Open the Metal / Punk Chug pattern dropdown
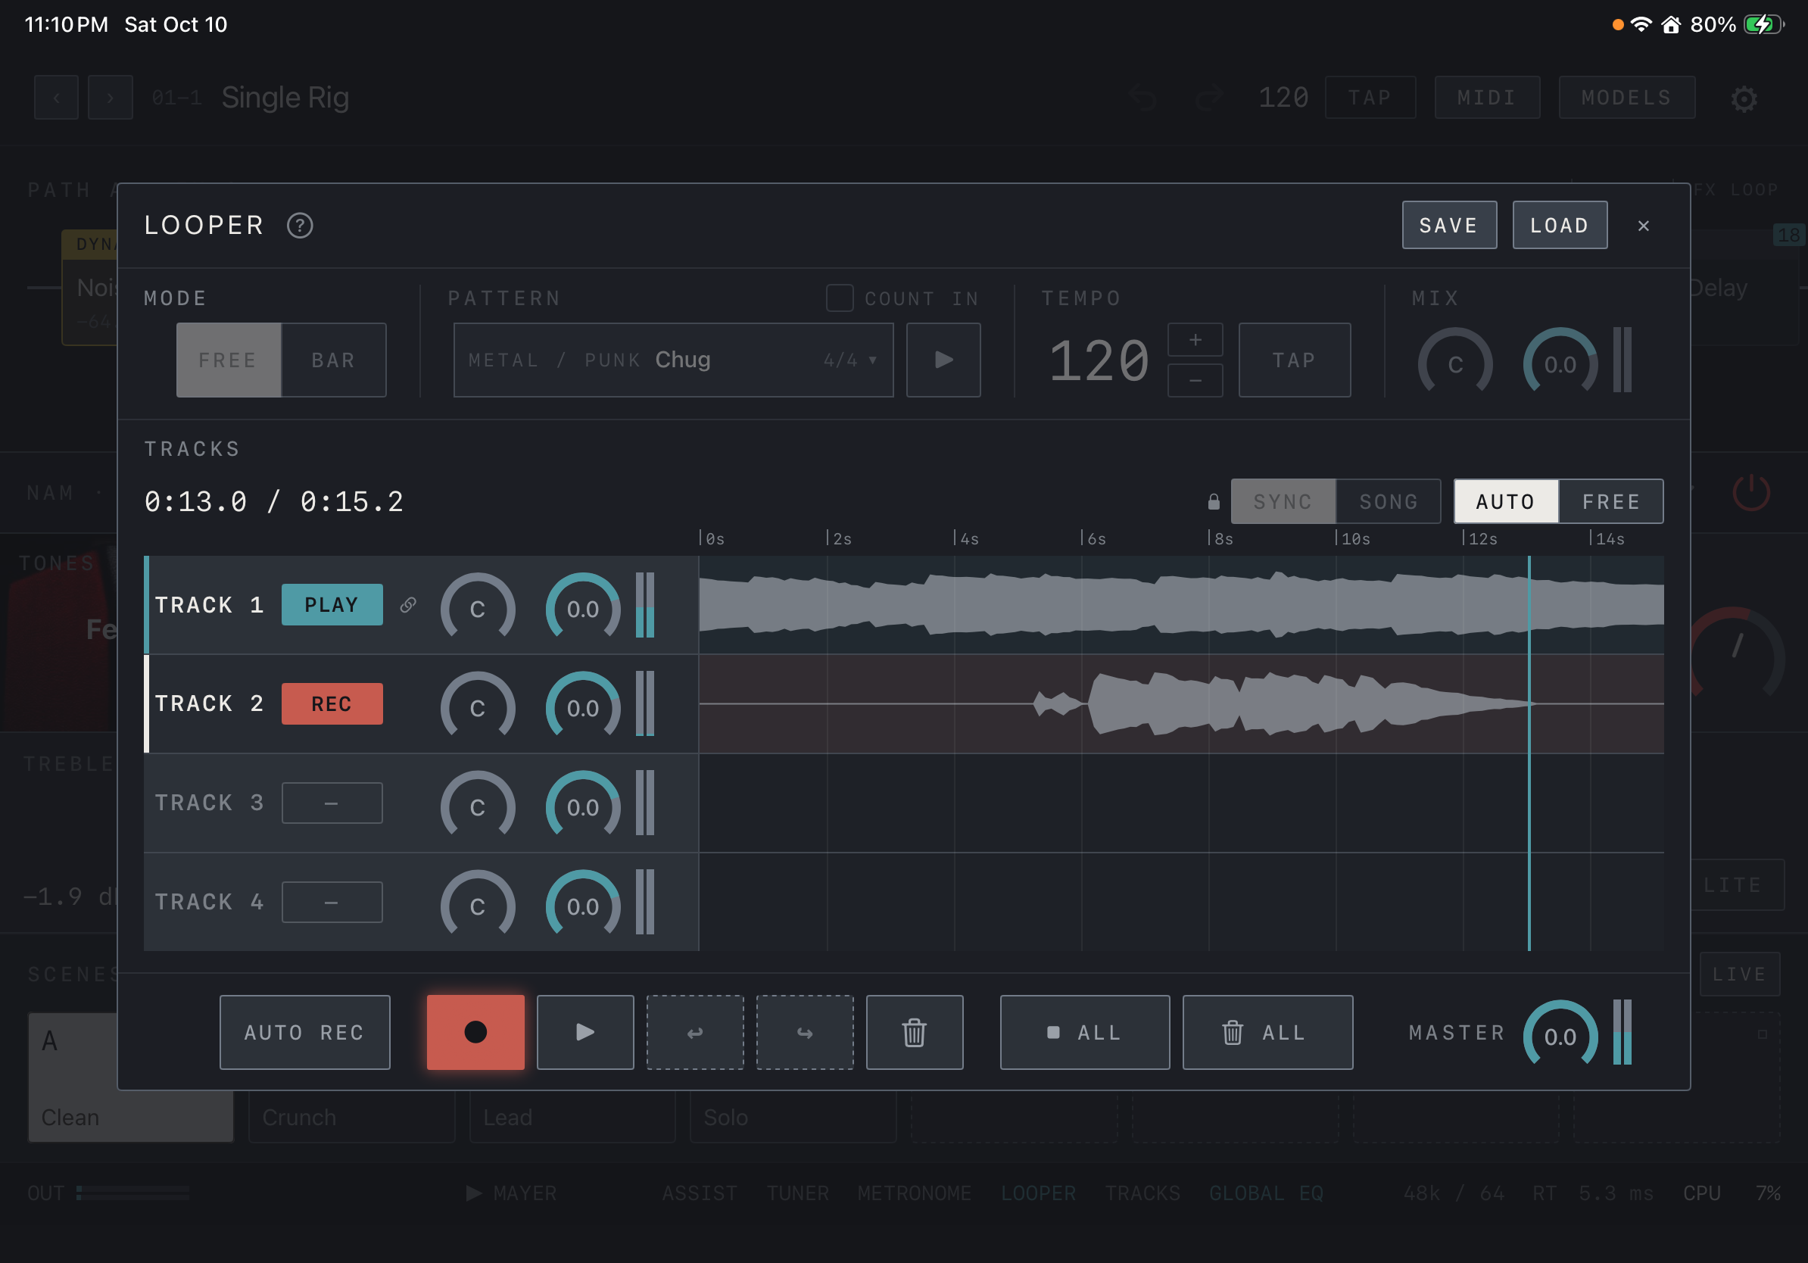This screenshot has width=1808, height=1263. pos(673,360)
